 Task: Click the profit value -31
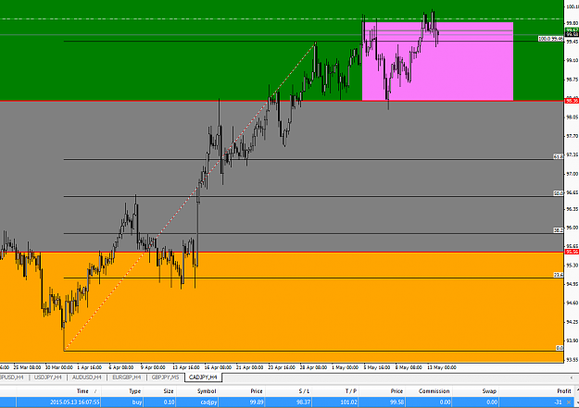pyautogui.click(x=558, y=402)
